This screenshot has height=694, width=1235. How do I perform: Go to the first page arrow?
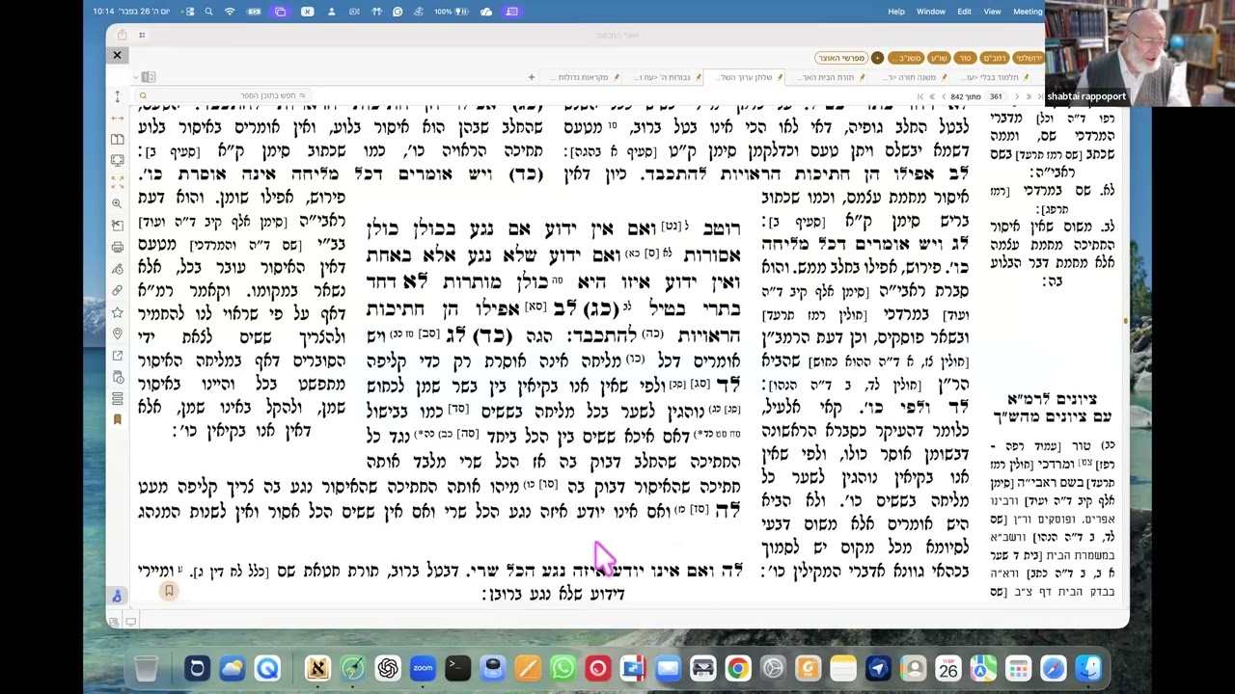[1040, 96]
